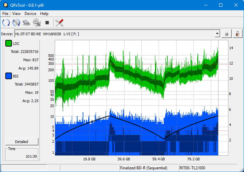Click the Load/refresh media disc icon

tap(16, 23)
